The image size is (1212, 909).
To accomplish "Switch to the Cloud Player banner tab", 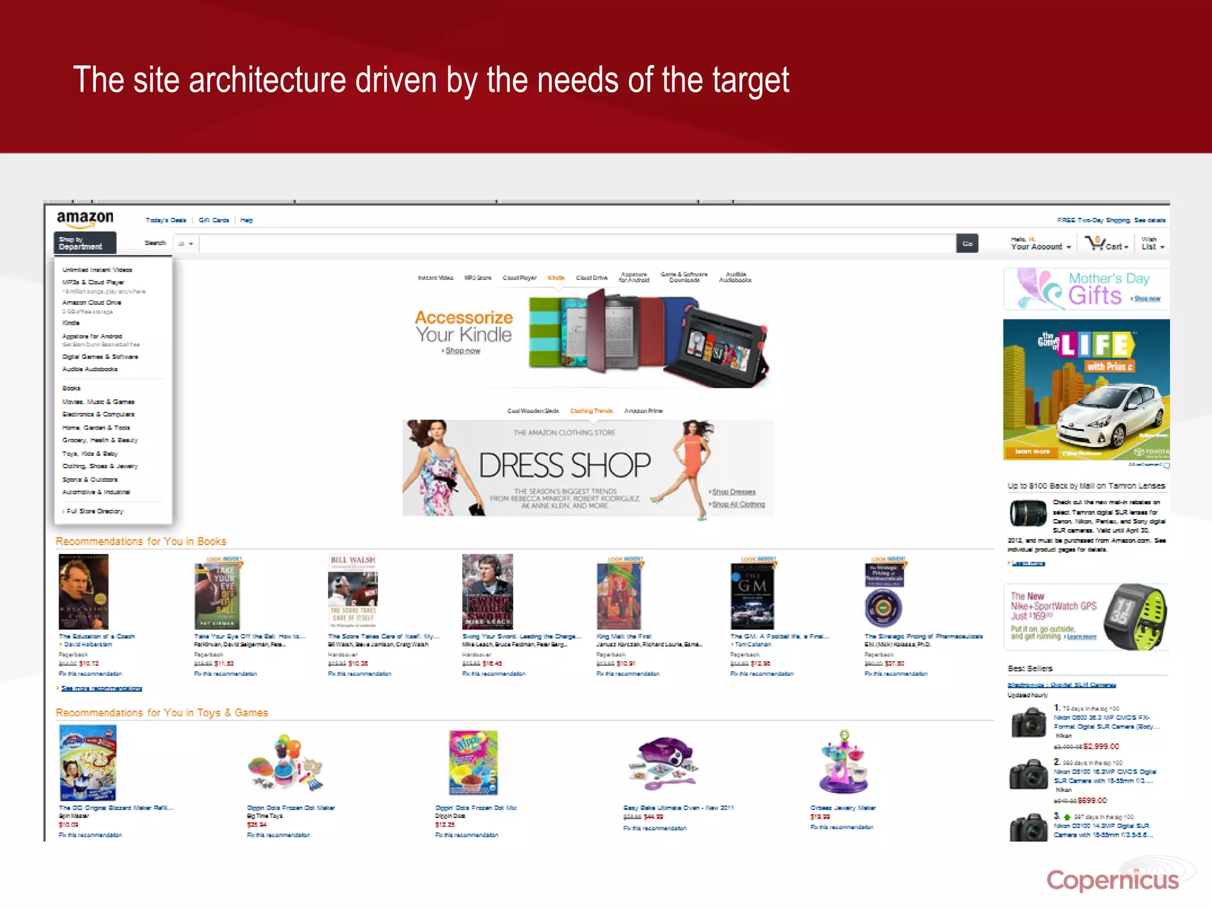I will tap(520, 278).
